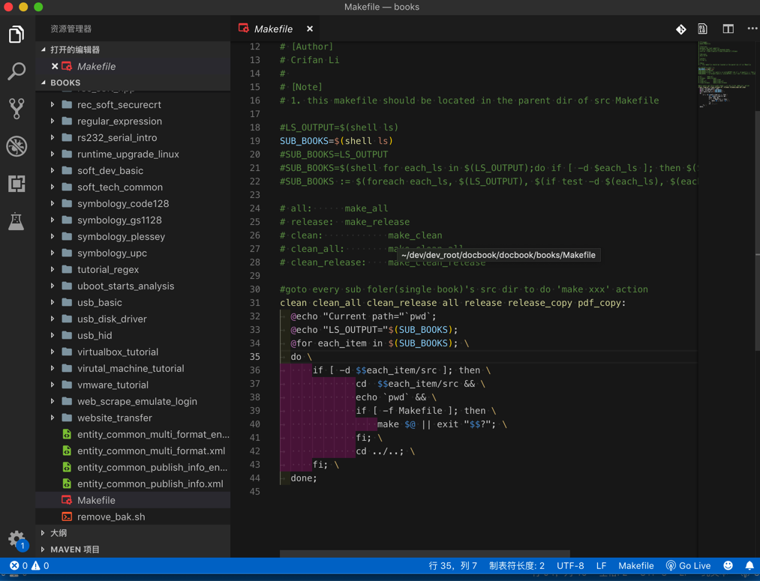The image size is (760, 581).
Task: Open remove_bak.sh in file tree
Action: 111,517
